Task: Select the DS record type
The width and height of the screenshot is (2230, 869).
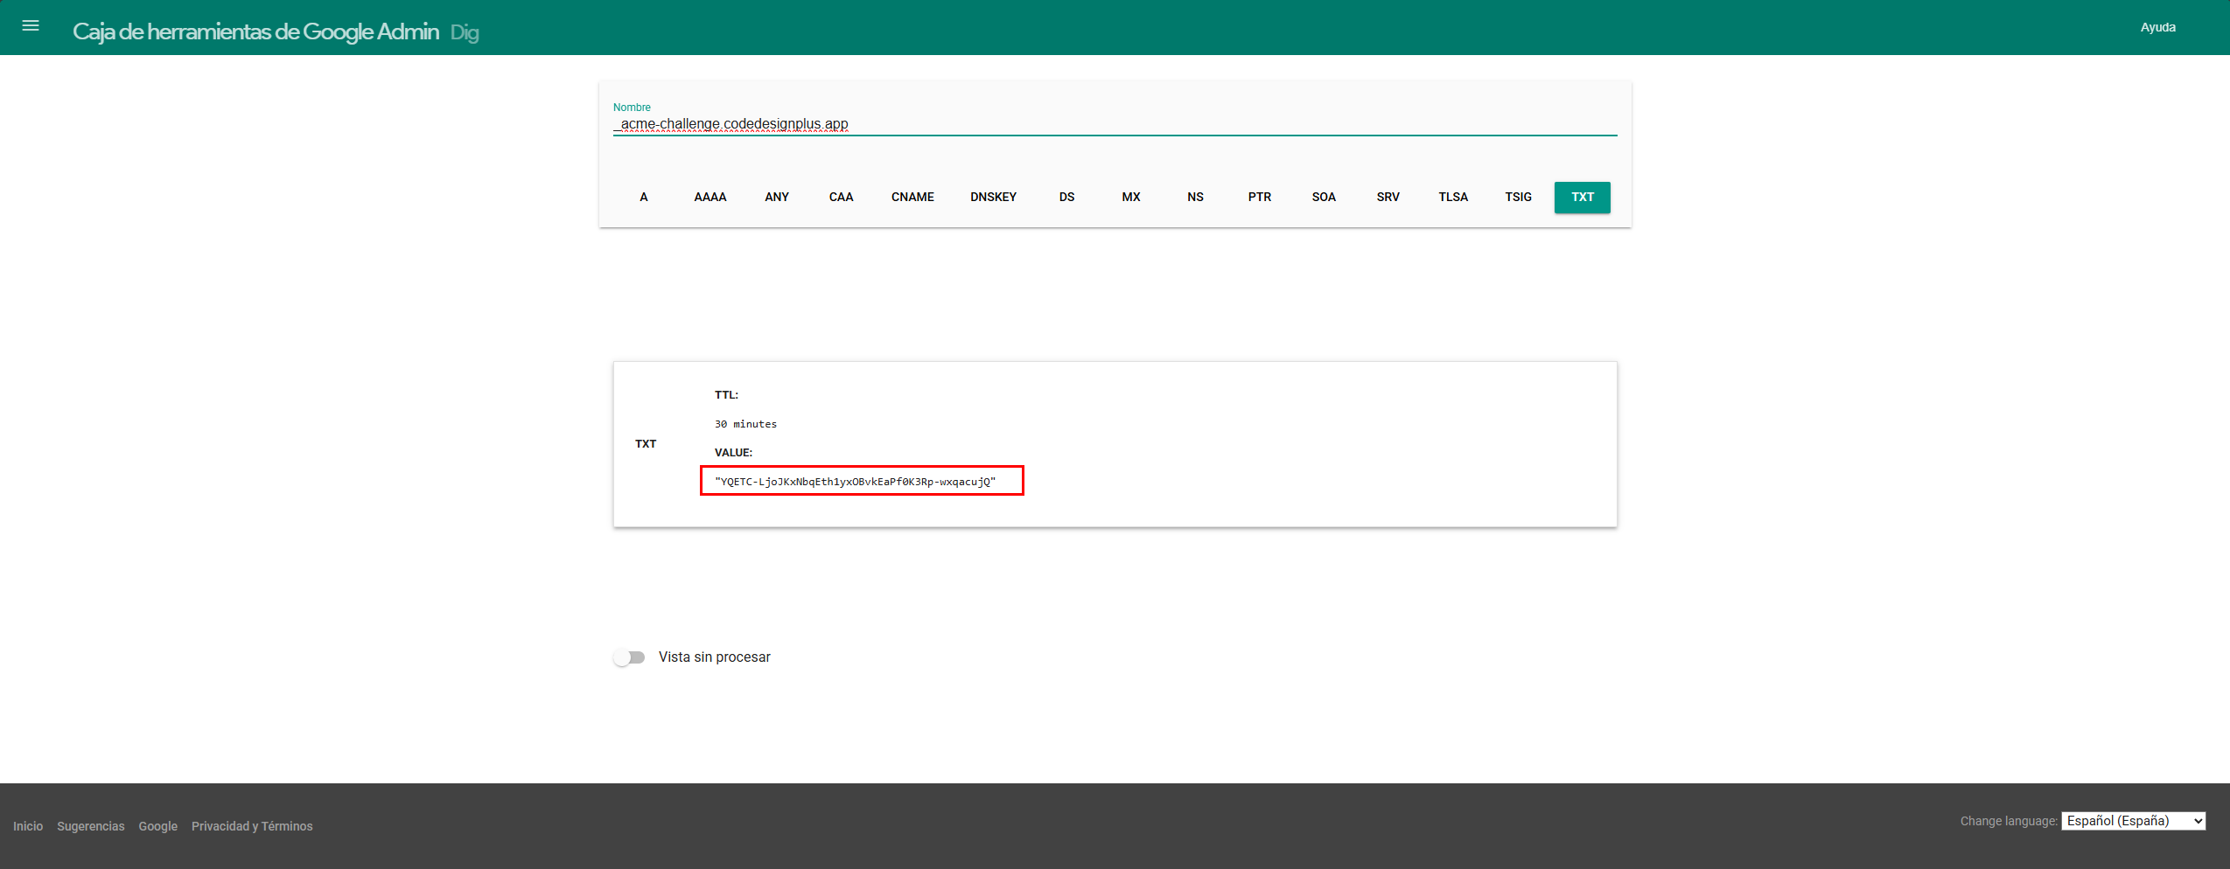Action: pyautogui.click(x=1066, y=198)
